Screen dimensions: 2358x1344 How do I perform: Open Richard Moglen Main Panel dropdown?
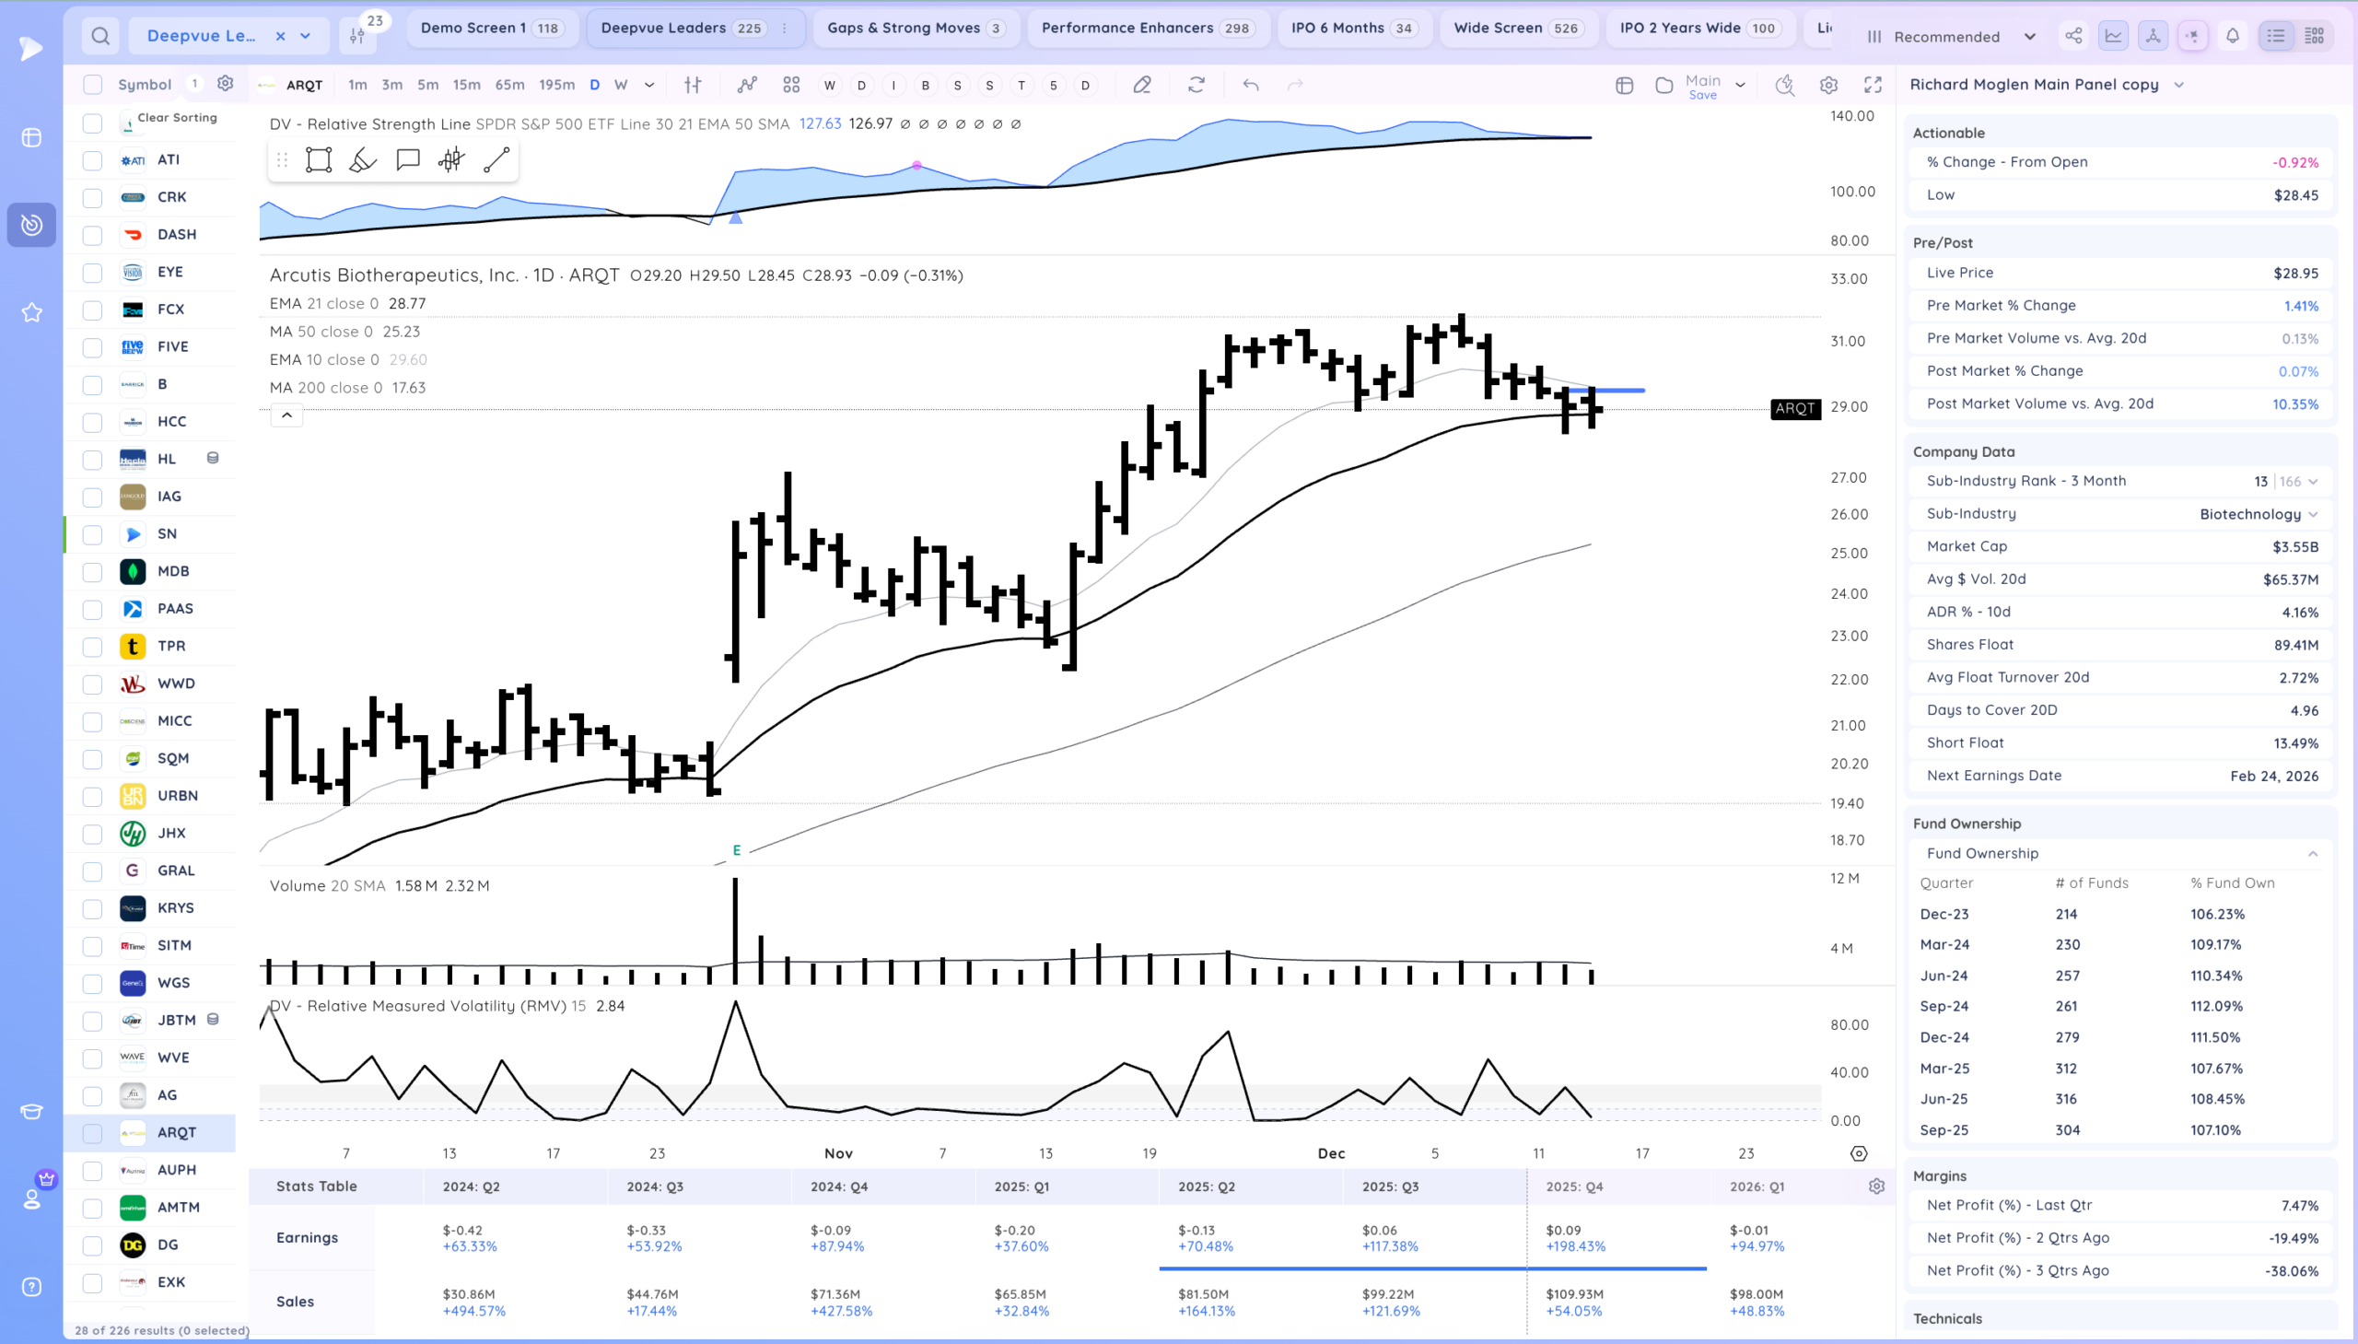point(2179,85)
